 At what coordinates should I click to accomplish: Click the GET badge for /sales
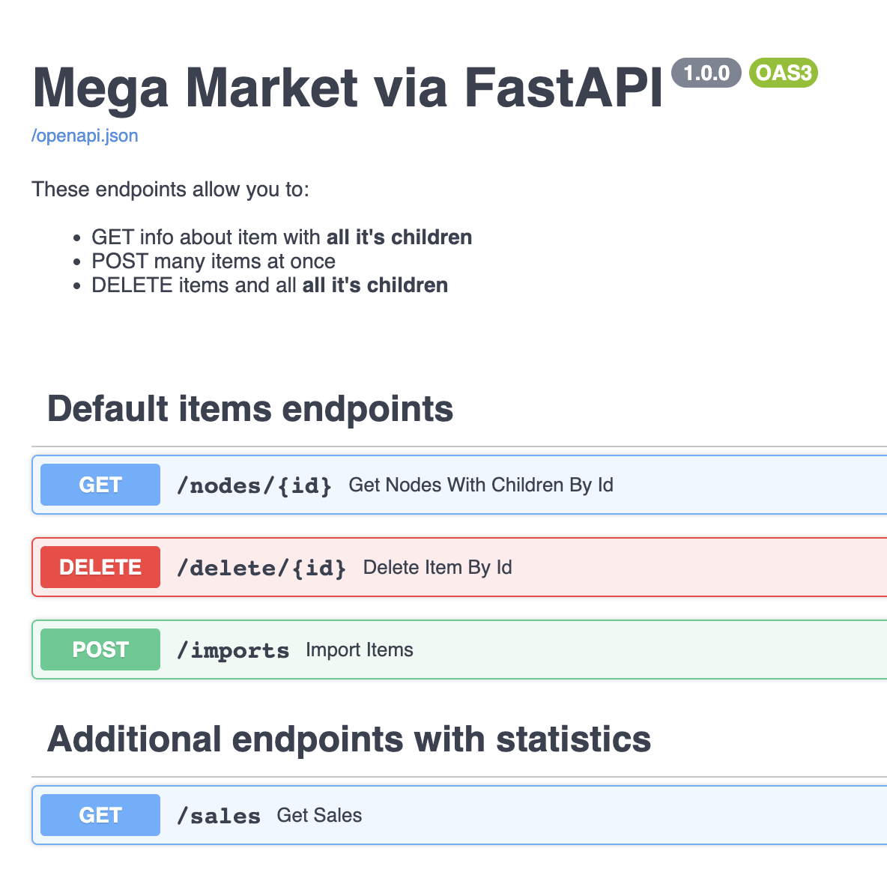point(100,815)
